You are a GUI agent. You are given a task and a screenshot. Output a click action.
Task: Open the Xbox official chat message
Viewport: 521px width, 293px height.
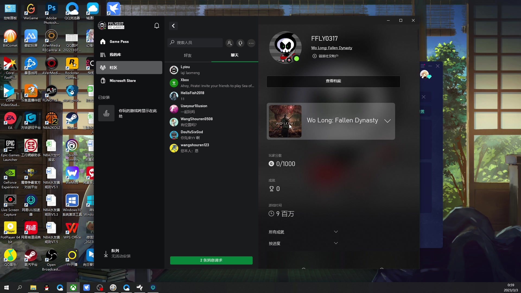(x=212, y=83)
